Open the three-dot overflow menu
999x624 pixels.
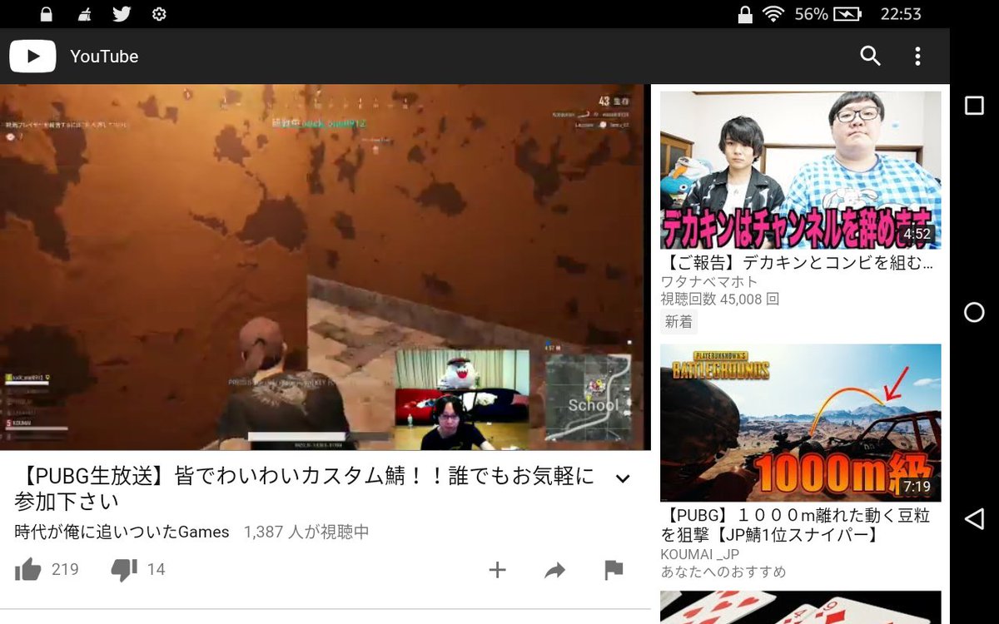(917, 56)
